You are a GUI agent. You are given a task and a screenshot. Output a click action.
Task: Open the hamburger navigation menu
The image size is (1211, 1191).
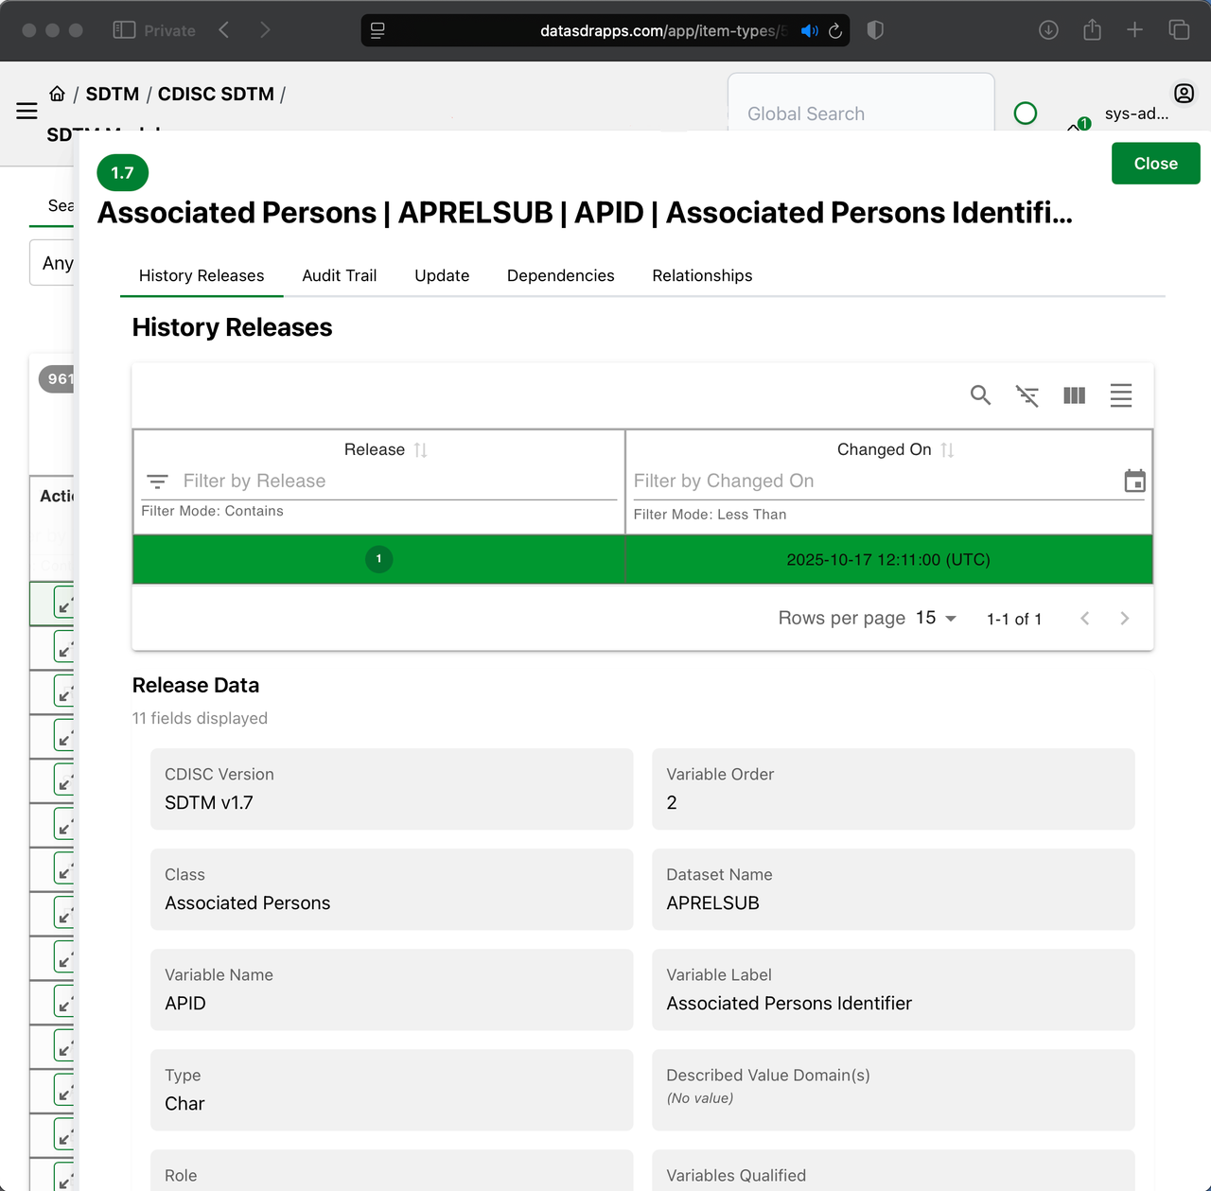pyautogui.click(x=26, y=112)
